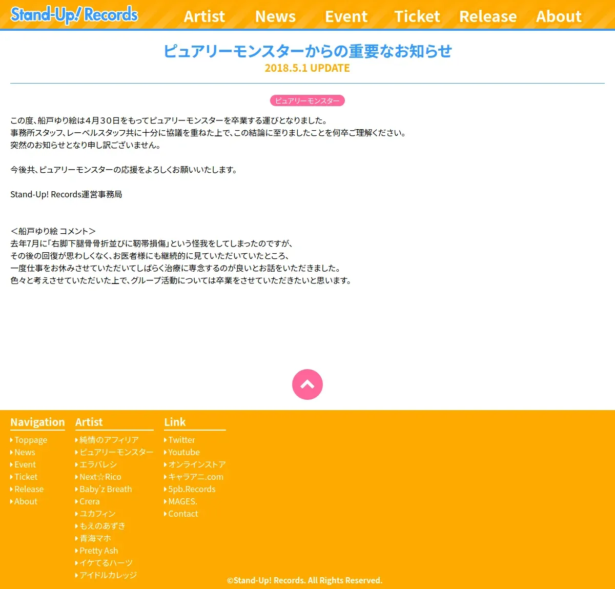Open イケてるハーツ artist link
The height and width of the screenshot is (589, 615).
104,563
